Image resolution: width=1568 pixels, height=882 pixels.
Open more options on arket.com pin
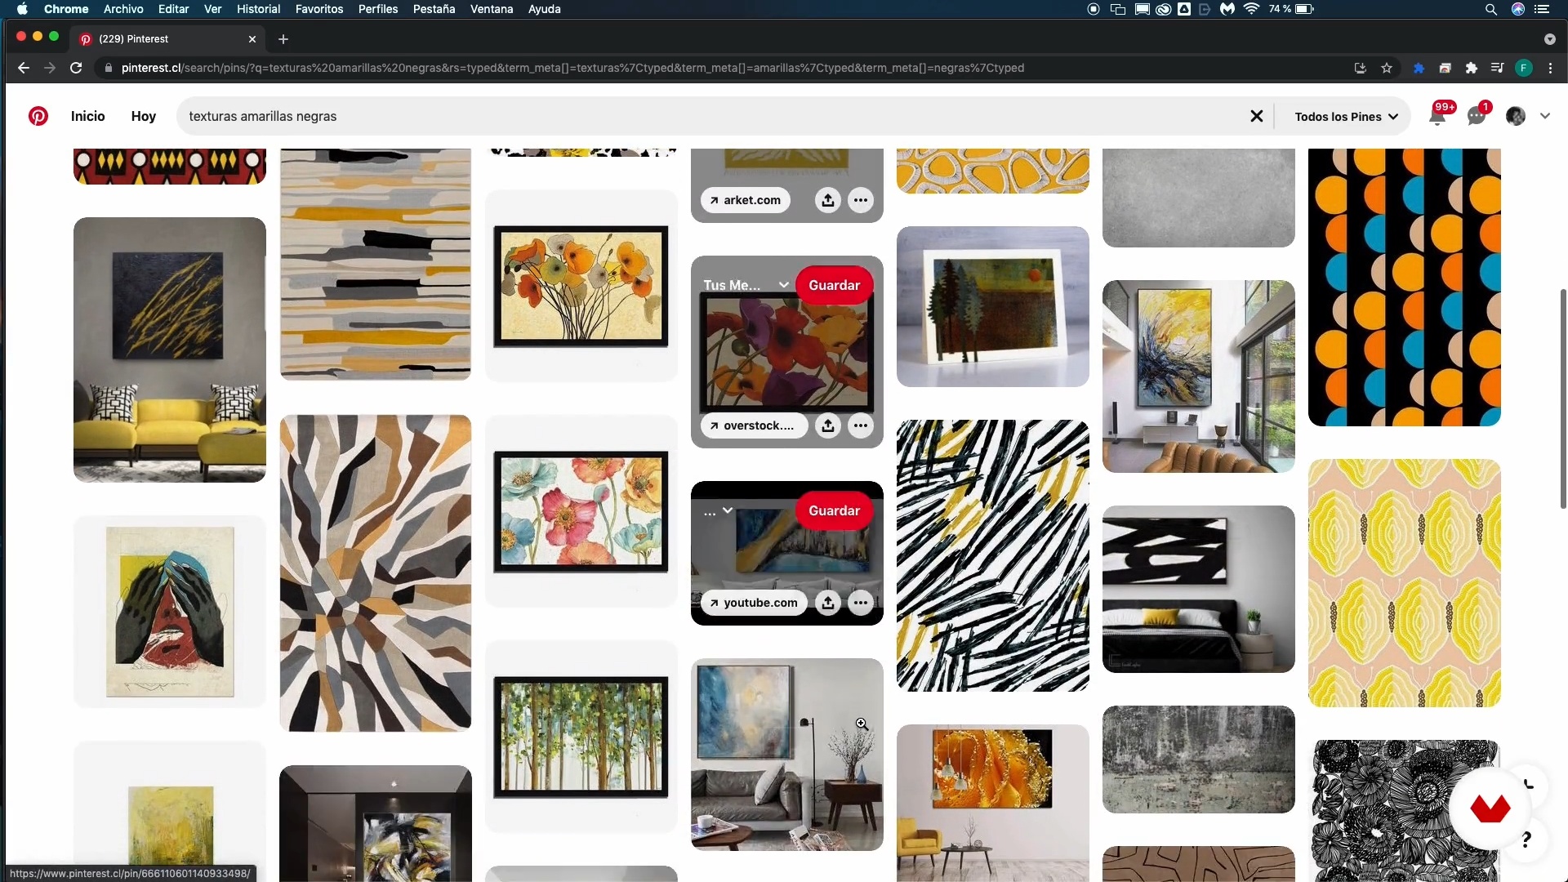click(x=861, y=200)
